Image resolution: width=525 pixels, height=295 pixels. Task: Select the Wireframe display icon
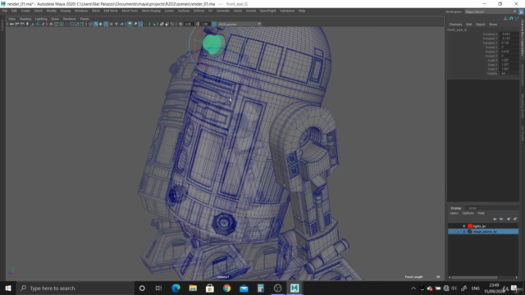(90, 24)
